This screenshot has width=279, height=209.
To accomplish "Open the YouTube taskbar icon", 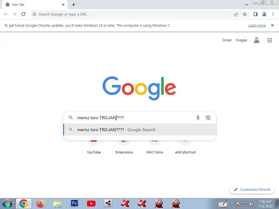I will click(x=91, y=204).
